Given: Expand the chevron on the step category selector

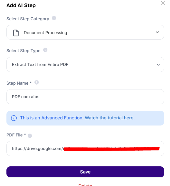Looking at the screenshot, I should (x=157, y=32).
